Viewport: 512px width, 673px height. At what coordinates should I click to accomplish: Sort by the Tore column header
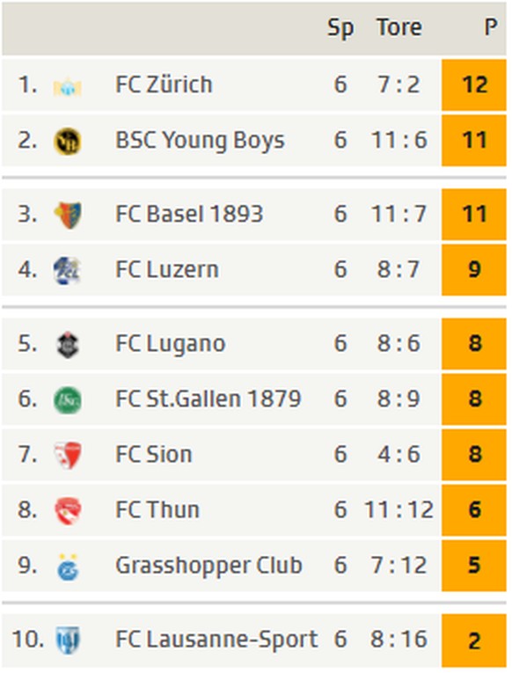[x=399, y=27]
